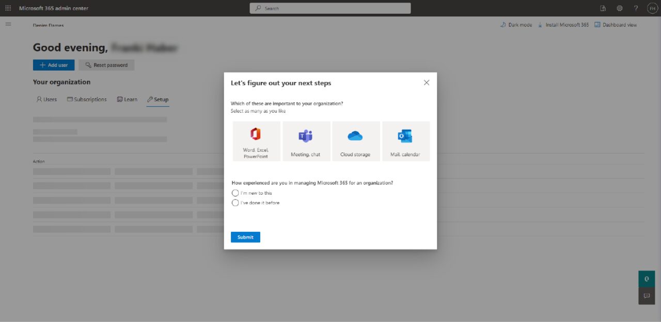Click the Add user button

[53, 65]
